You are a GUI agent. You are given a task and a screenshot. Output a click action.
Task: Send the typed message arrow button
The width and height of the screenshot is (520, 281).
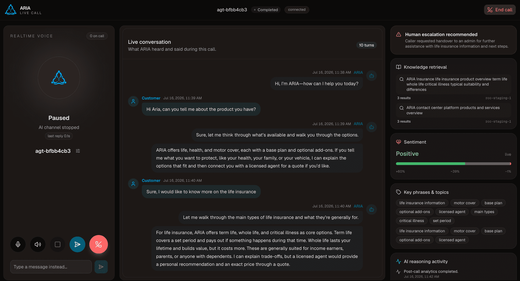[x=101, y=267]
